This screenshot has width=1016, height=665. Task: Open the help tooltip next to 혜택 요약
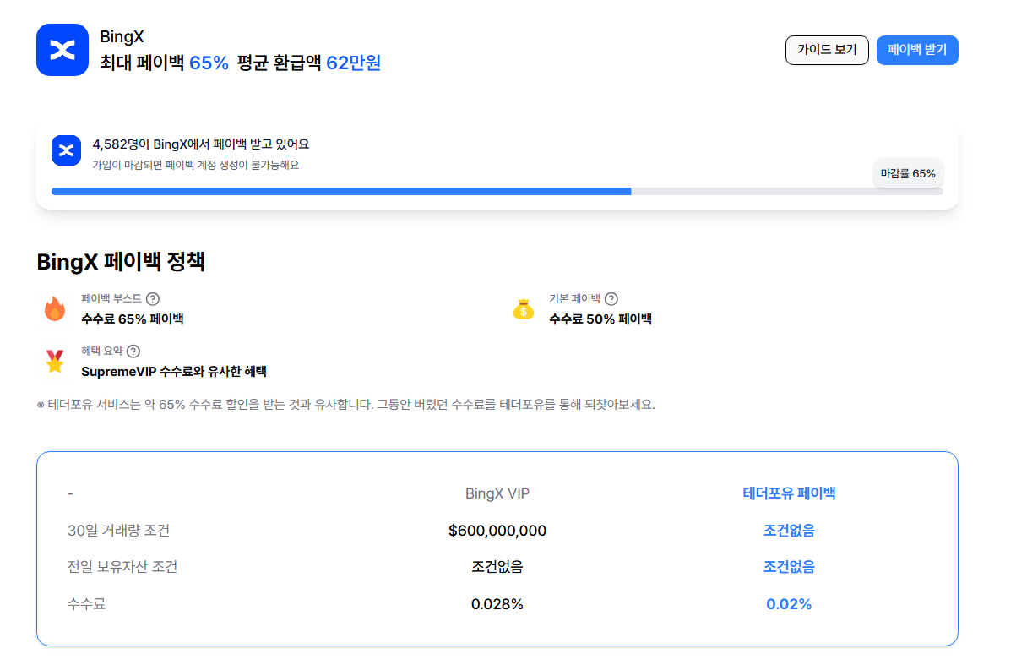[x=133, y=351]
